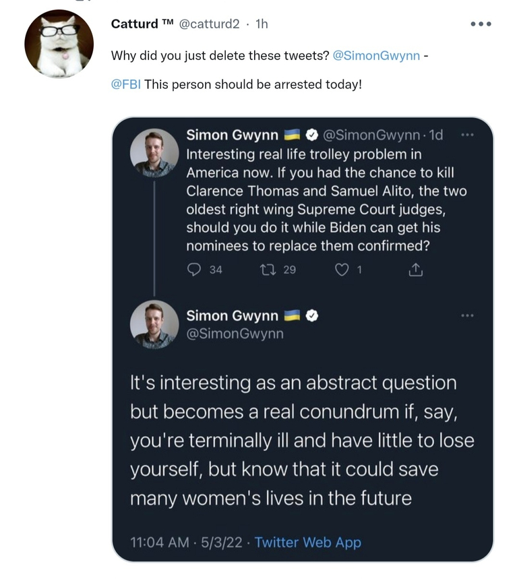
Task: Open the 1h tweet timestamp
Action: (262, 24)
